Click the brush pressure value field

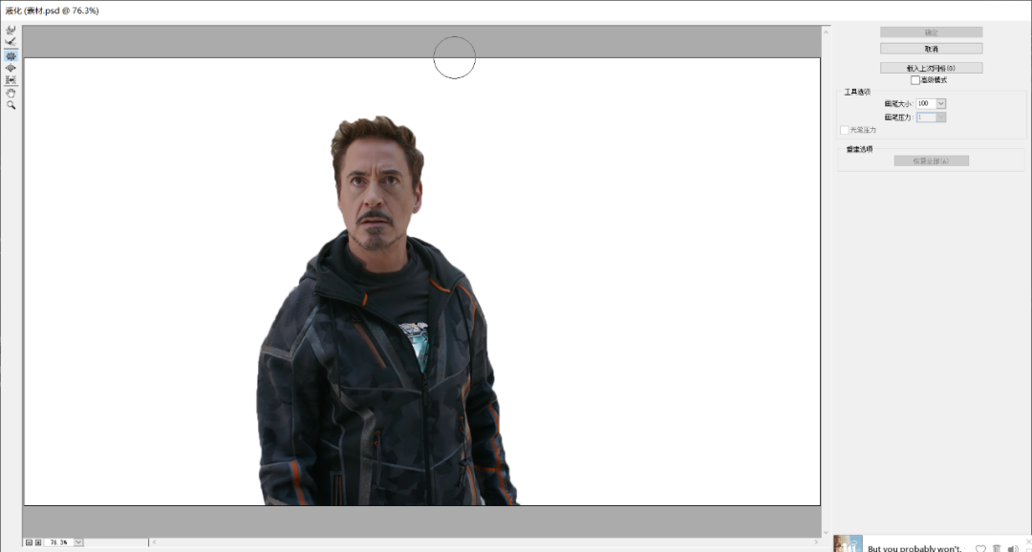[x=926, y=117]
